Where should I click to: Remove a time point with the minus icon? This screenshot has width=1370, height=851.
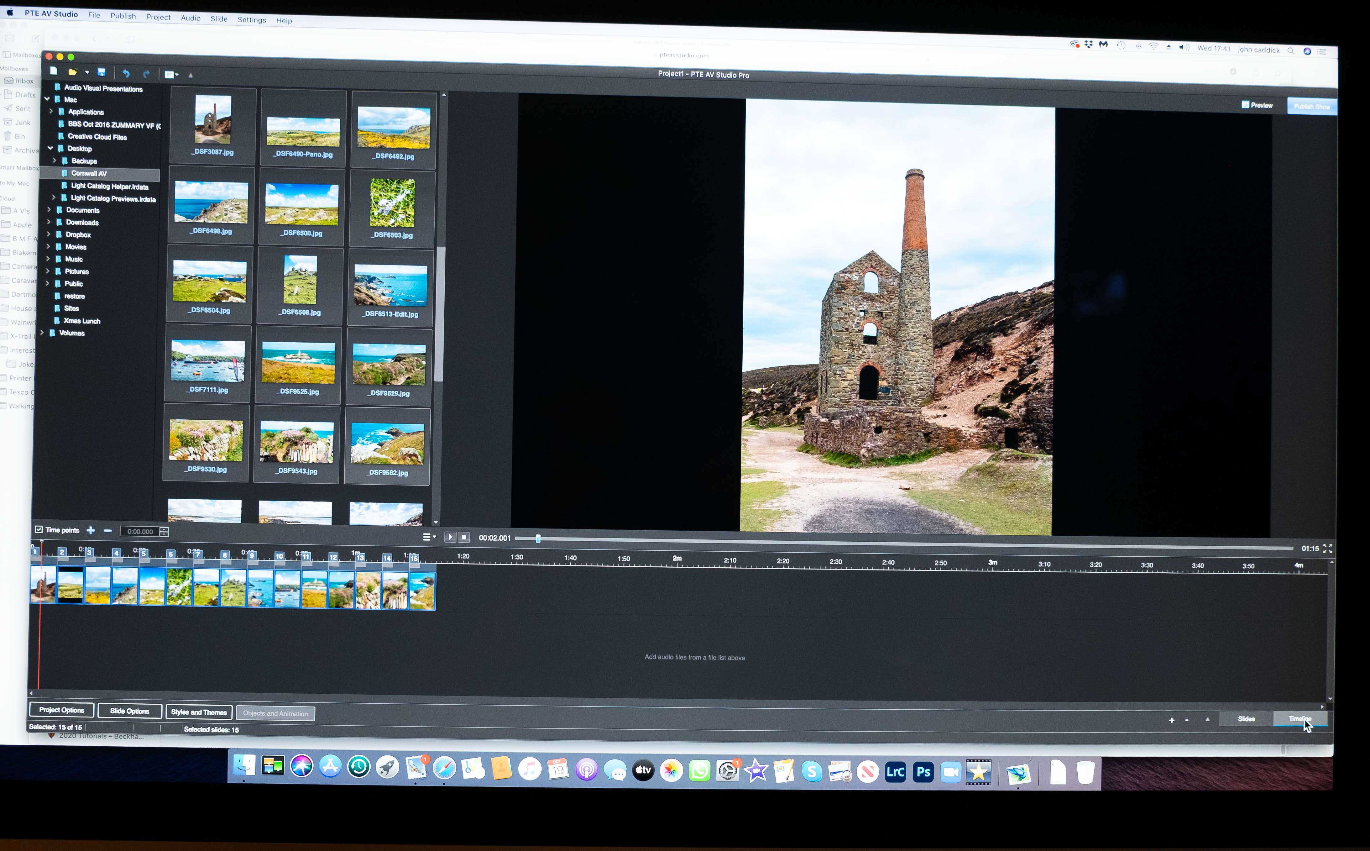click(108, 531)
